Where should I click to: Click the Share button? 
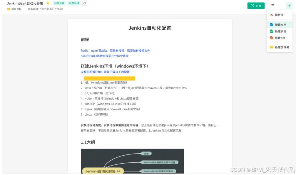256,6
